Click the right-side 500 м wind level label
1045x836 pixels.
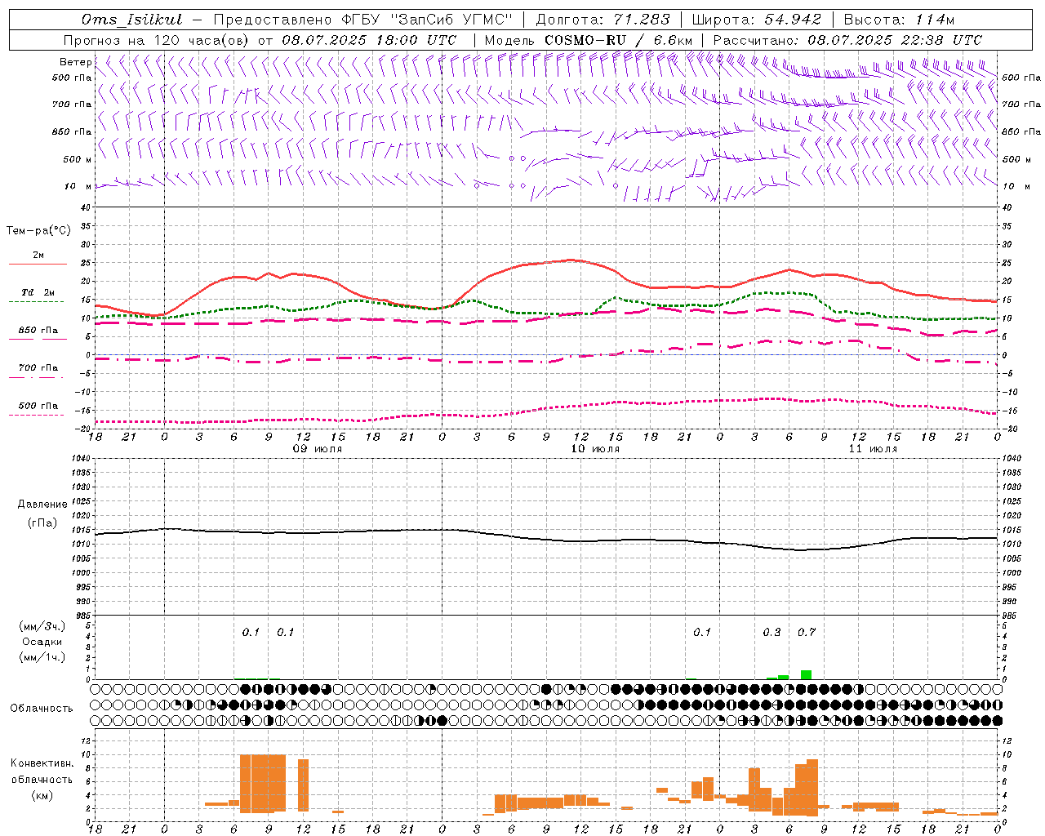(x=1016, y=159)
